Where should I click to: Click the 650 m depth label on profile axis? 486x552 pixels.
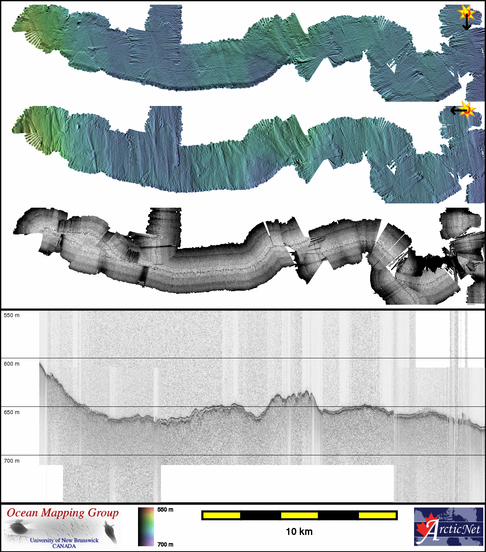click(12, 412)
